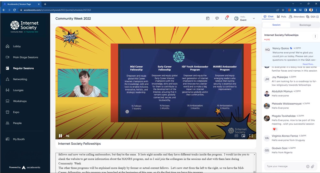Open the browser extensions puzzle icon
Viewport: 320px width, 173px height.
295,10
